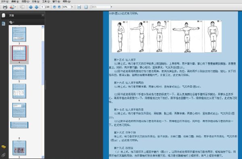Viewport: 242px width, 159px height.
Task: Open the 工具 (Tools) menu
Action: click(x=46, y=2)
